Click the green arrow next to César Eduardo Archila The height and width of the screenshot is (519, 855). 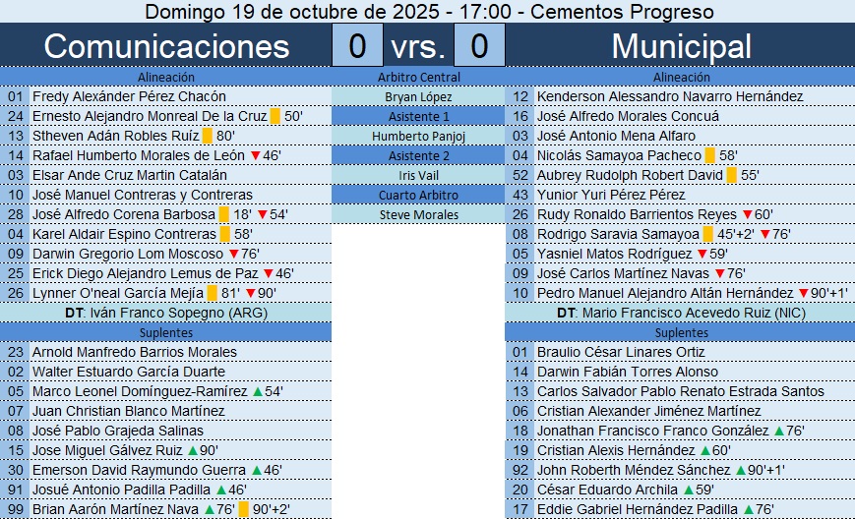[x=685, y=490]
